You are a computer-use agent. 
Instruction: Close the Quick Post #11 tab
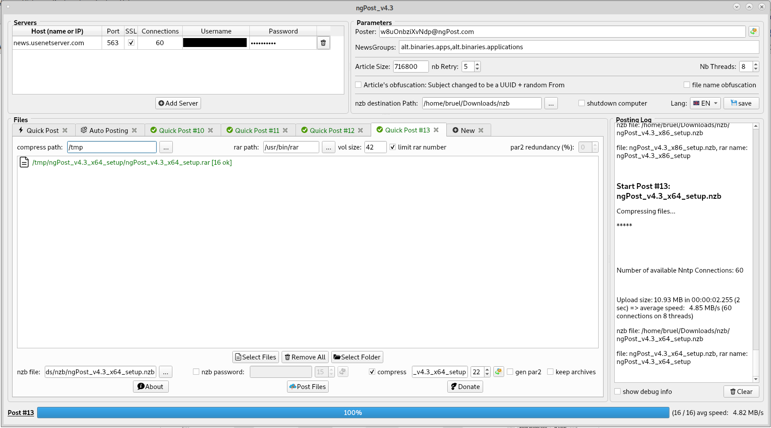285,130
